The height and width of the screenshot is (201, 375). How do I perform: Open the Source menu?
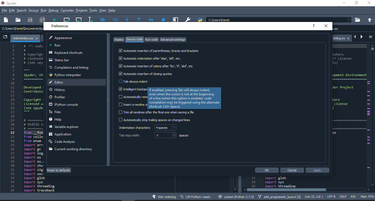click(x=33, y=10)
